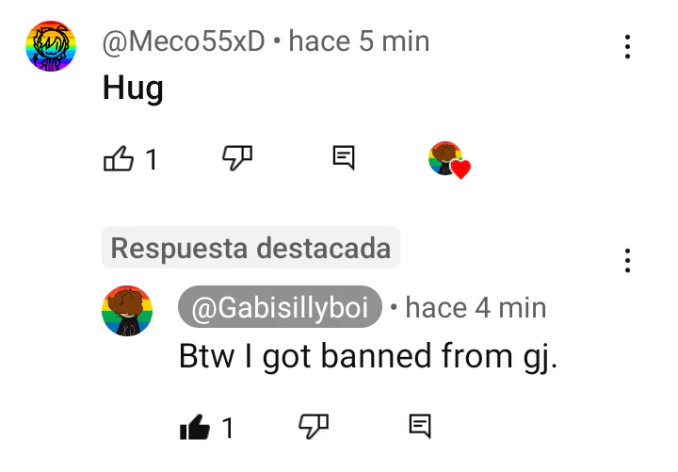This screenshot has width=678, height=472.
Task: Click the "hace 4 min" timestamp
Action: point(476,307)
